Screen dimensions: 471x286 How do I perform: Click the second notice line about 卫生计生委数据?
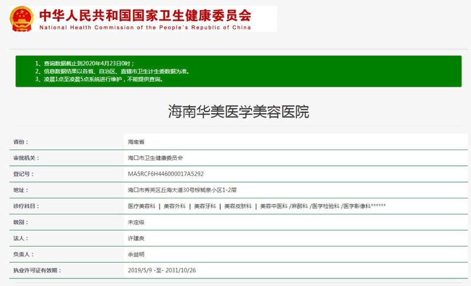coord(112,71)
